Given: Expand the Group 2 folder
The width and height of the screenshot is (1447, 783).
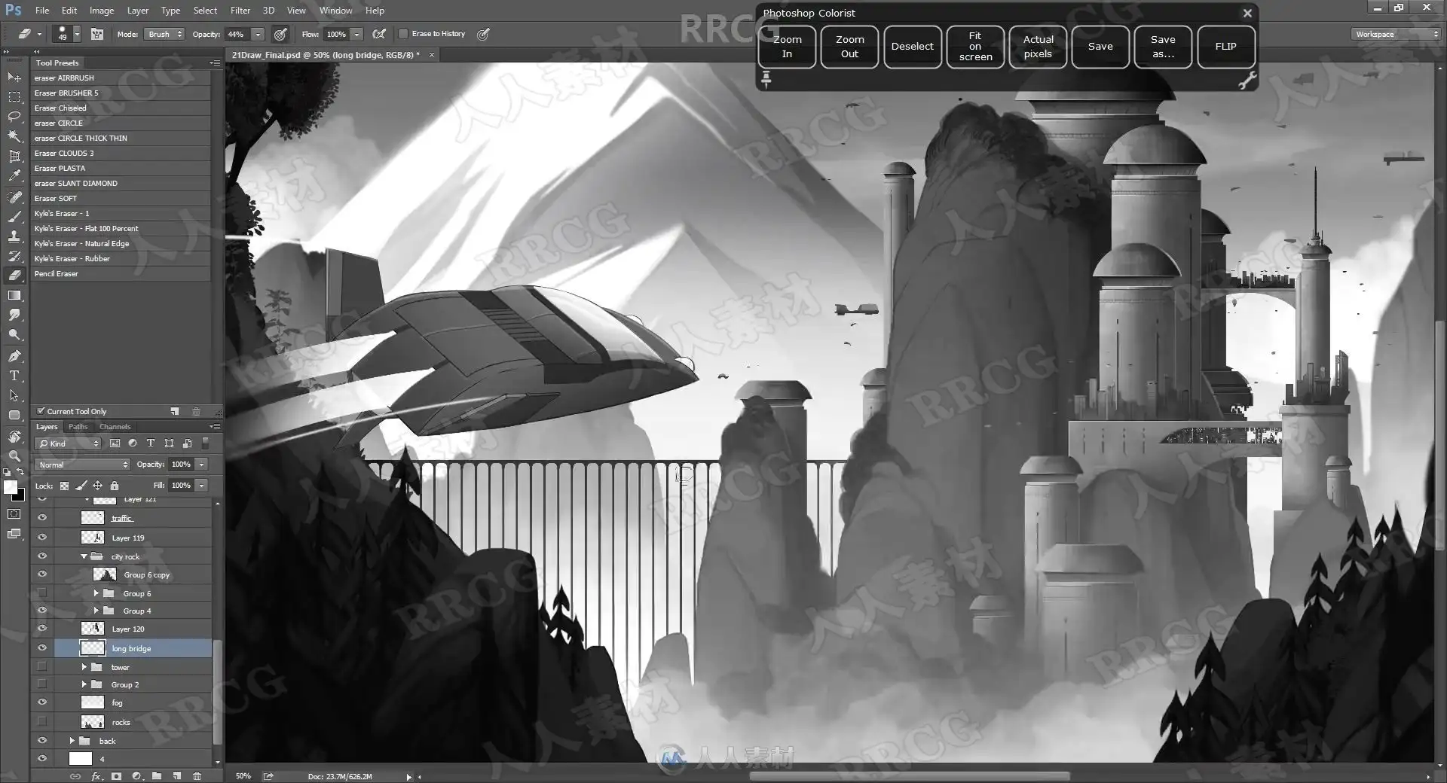Looking at the screenshot, I should point(84,684).
